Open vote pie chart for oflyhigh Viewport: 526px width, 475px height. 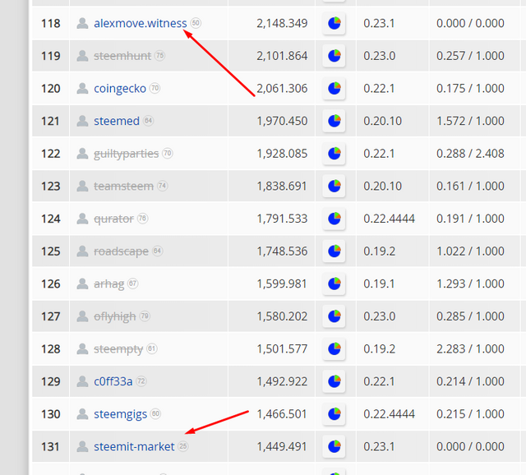click(x=335, y=316)
